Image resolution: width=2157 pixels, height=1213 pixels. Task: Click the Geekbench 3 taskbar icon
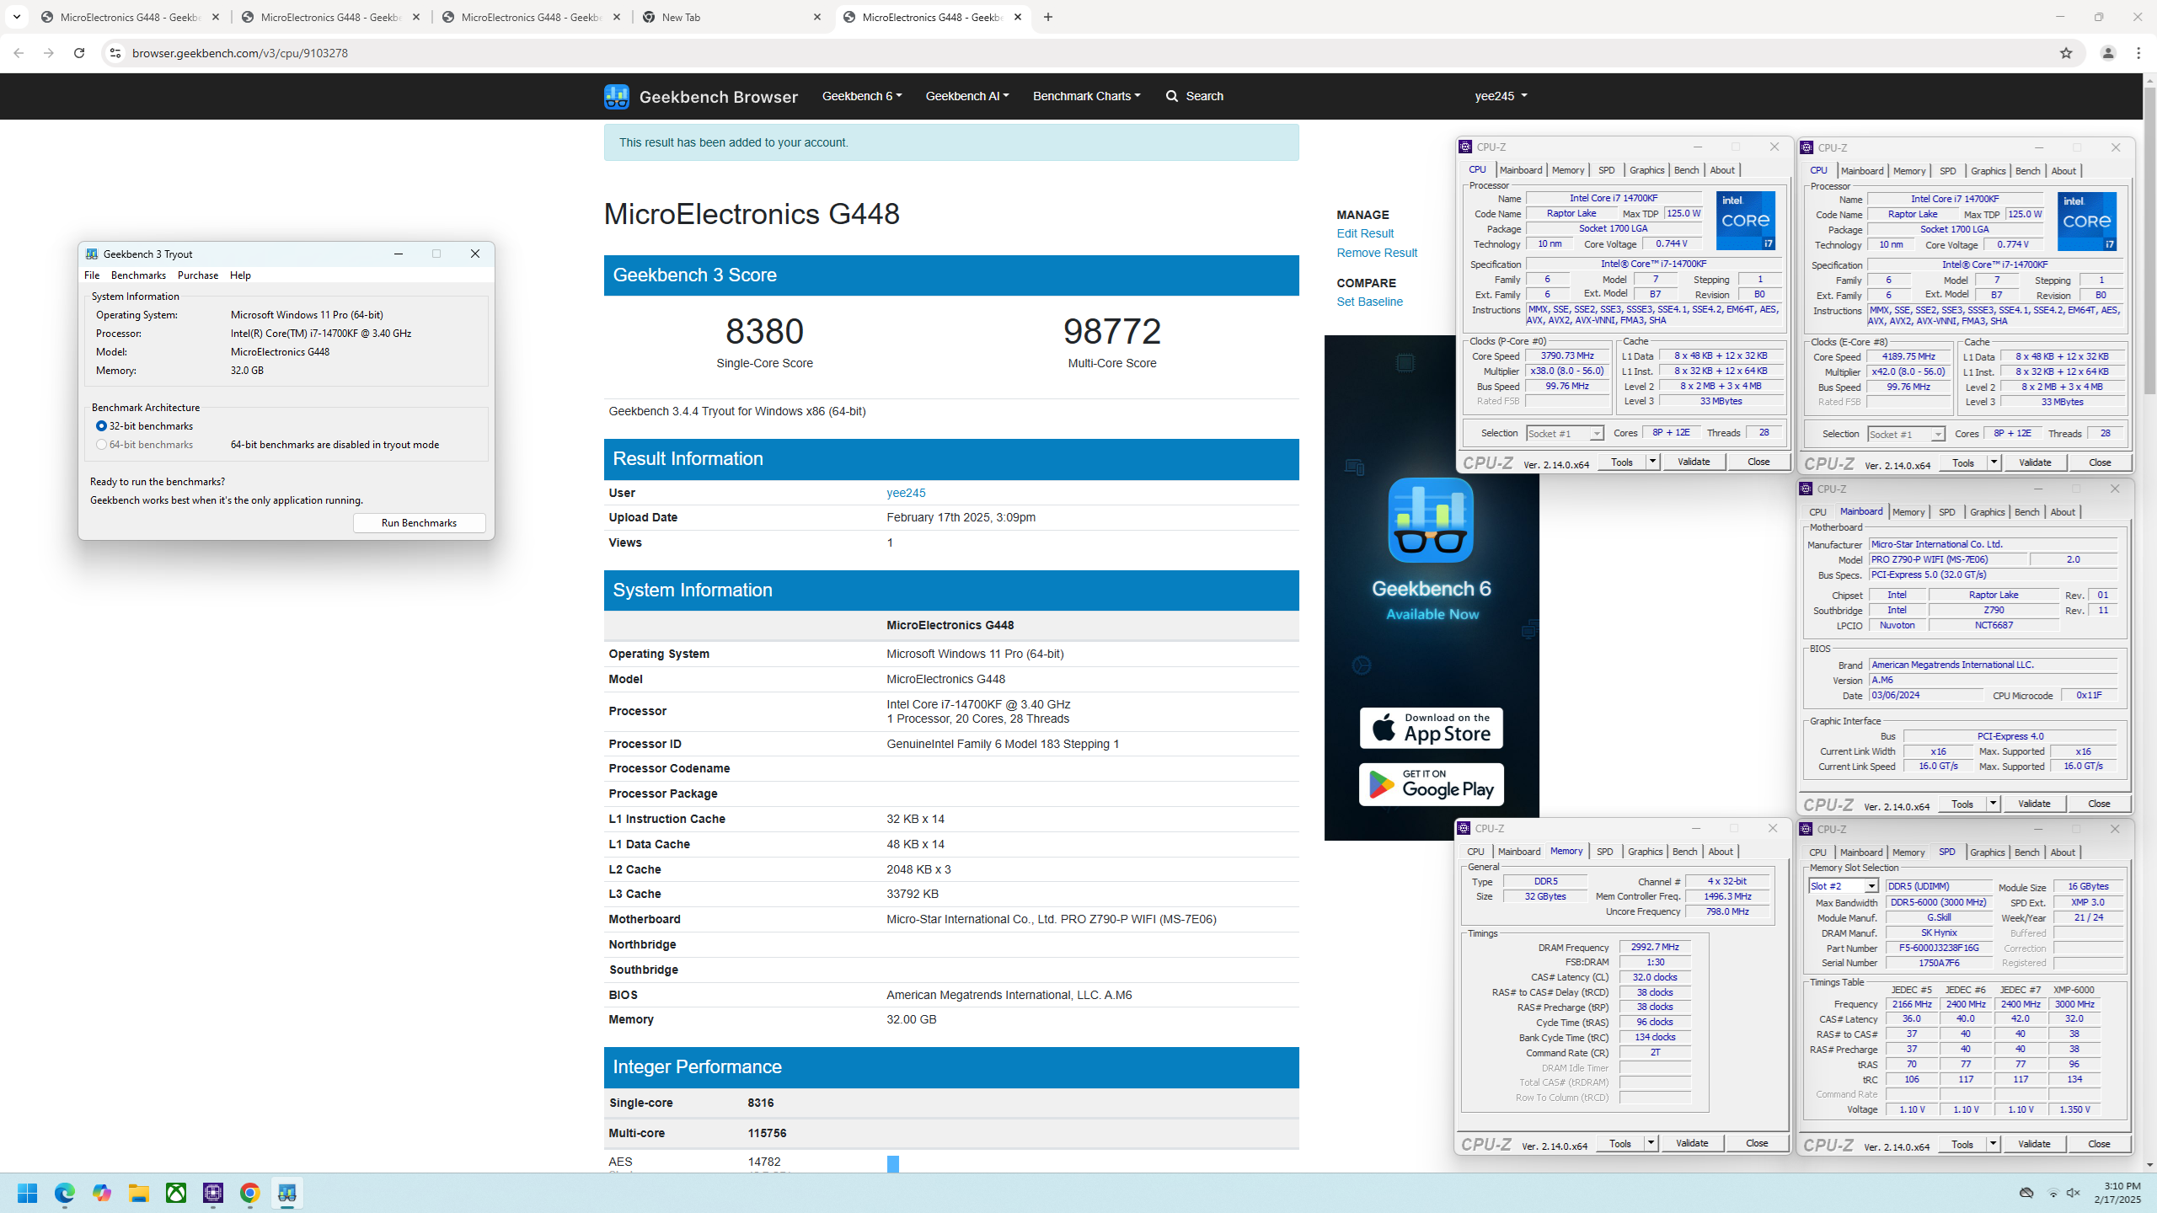click(x=287, y=1193)
